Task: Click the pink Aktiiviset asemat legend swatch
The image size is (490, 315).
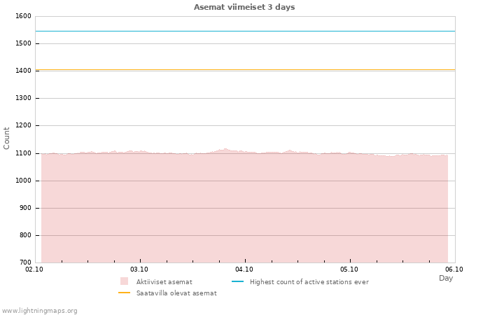Action: [125, 281]
